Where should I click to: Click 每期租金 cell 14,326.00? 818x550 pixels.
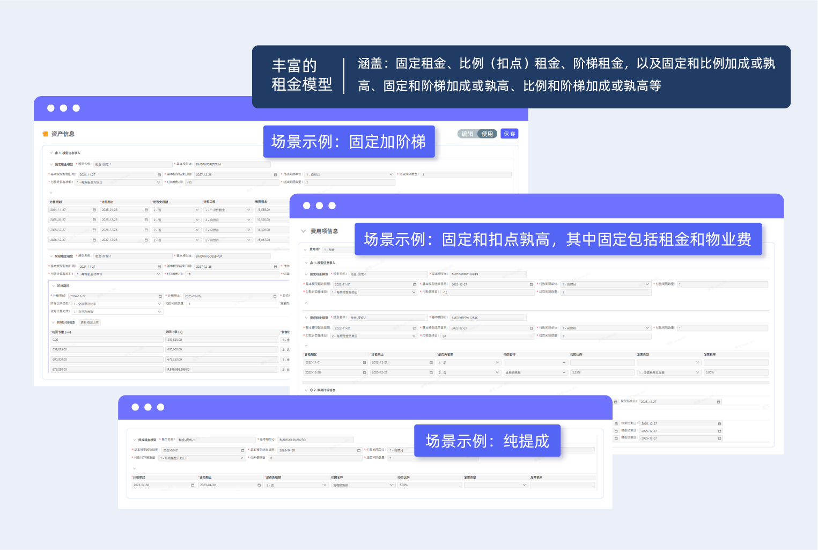(272, 230)
